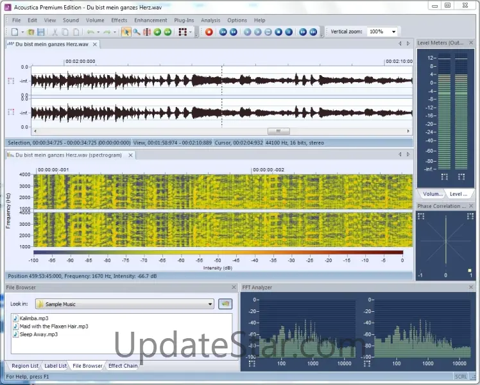Select the arrow selection tool
This screenshot has height=385, width=480.
pyautogui.click(x=126, y=31)
